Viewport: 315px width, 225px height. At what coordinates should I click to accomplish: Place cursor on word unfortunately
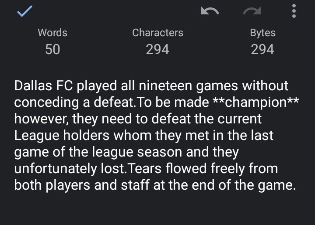pos(56,169)
